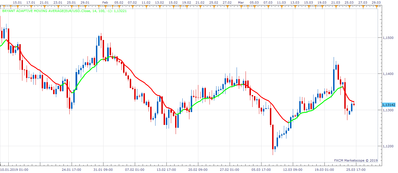
Task: Click the orange marker under Feb
Action: pos(105,6)
